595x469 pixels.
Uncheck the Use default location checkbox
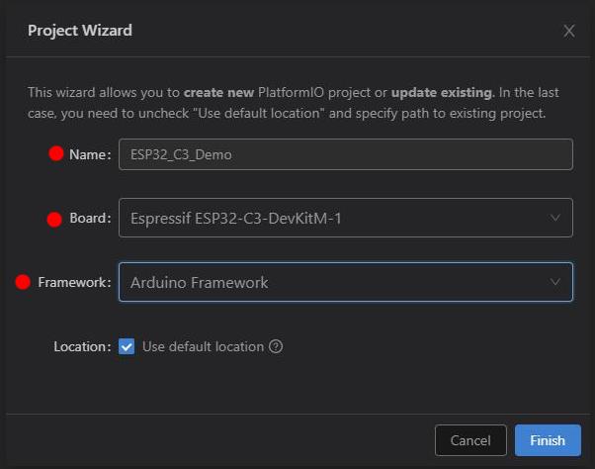[x=127, y=346]
